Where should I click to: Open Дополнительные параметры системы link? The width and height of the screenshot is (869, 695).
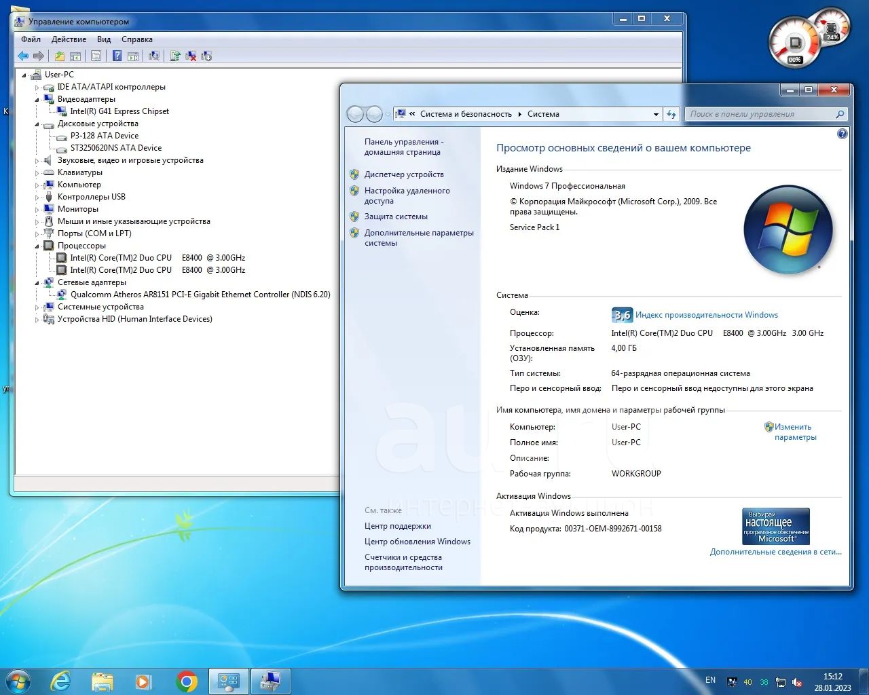pyautogui.click(x=419, y=238)
